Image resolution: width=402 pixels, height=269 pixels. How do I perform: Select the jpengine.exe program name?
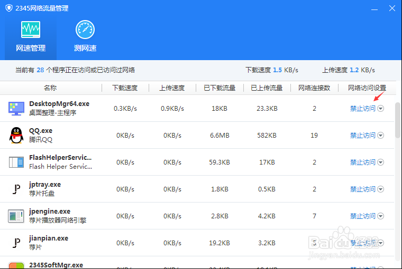click(50, 212)
